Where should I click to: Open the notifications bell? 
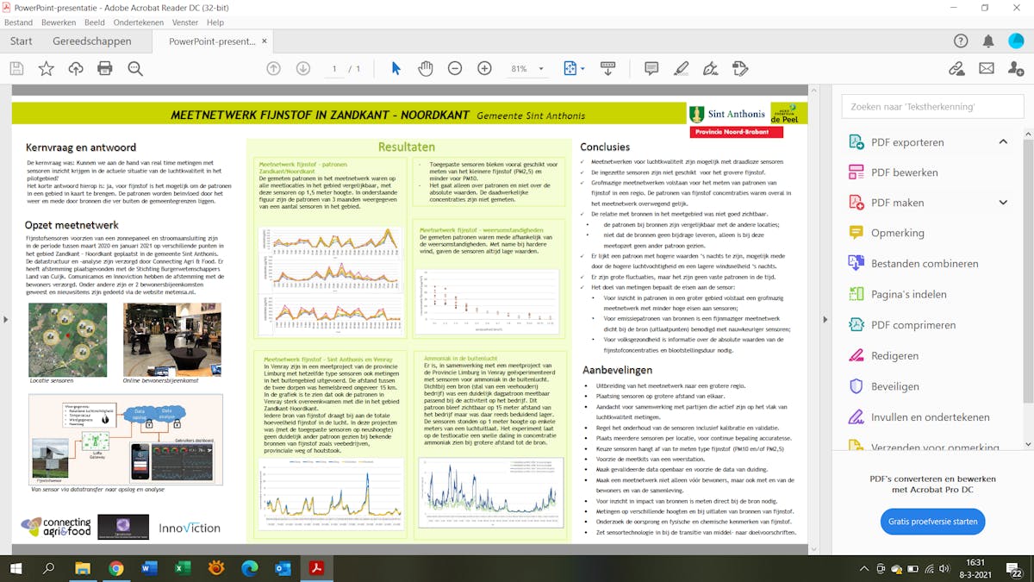tap(988, 41)
